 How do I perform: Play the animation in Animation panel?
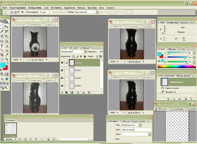coord(31,139)
